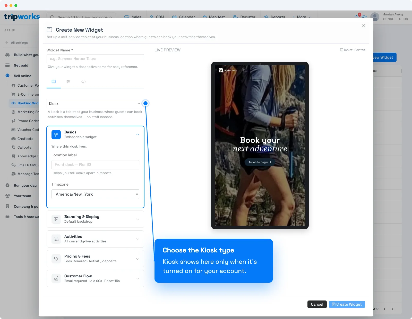Viewport: 412px width, 319px height.
Task: Click the Cancel button
Action: tap(317, 304)
